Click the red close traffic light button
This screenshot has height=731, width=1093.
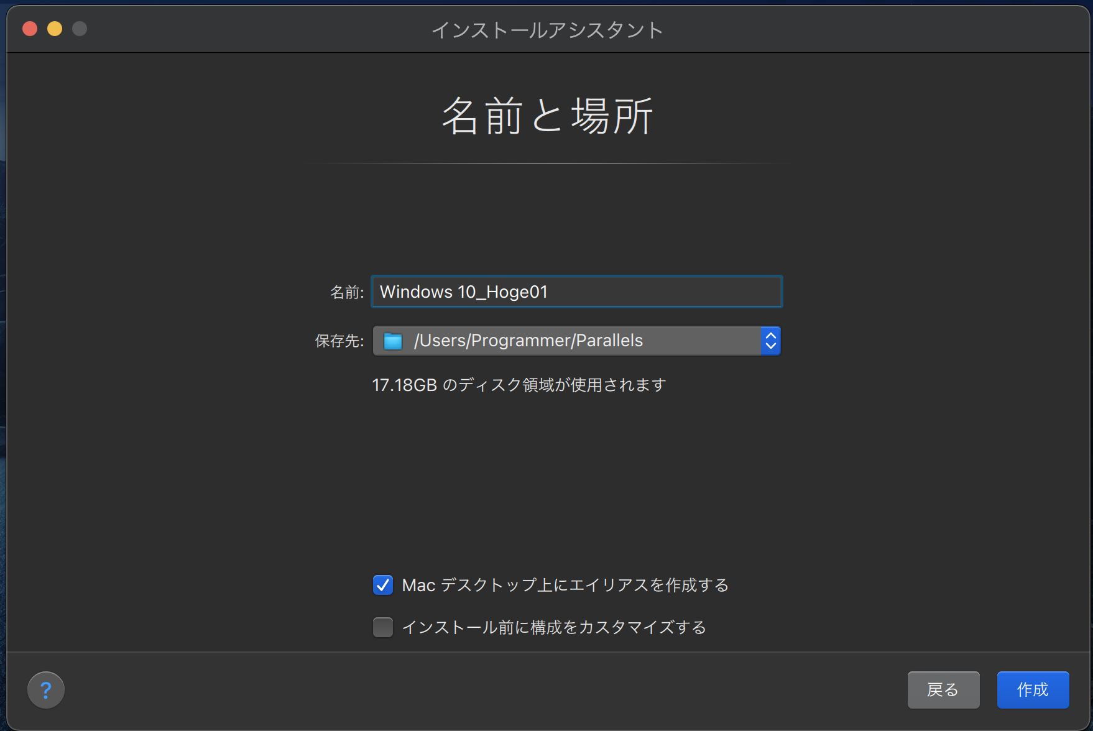click(29, 28)
